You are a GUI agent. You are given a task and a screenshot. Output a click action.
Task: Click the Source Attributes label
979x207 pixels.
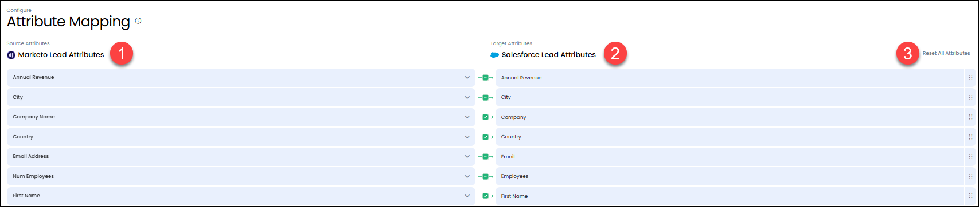tap(28, 43)
